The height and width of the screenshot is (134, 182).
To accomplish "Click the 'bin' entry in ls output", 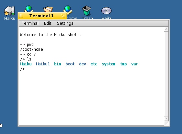I will coord(58,64).
